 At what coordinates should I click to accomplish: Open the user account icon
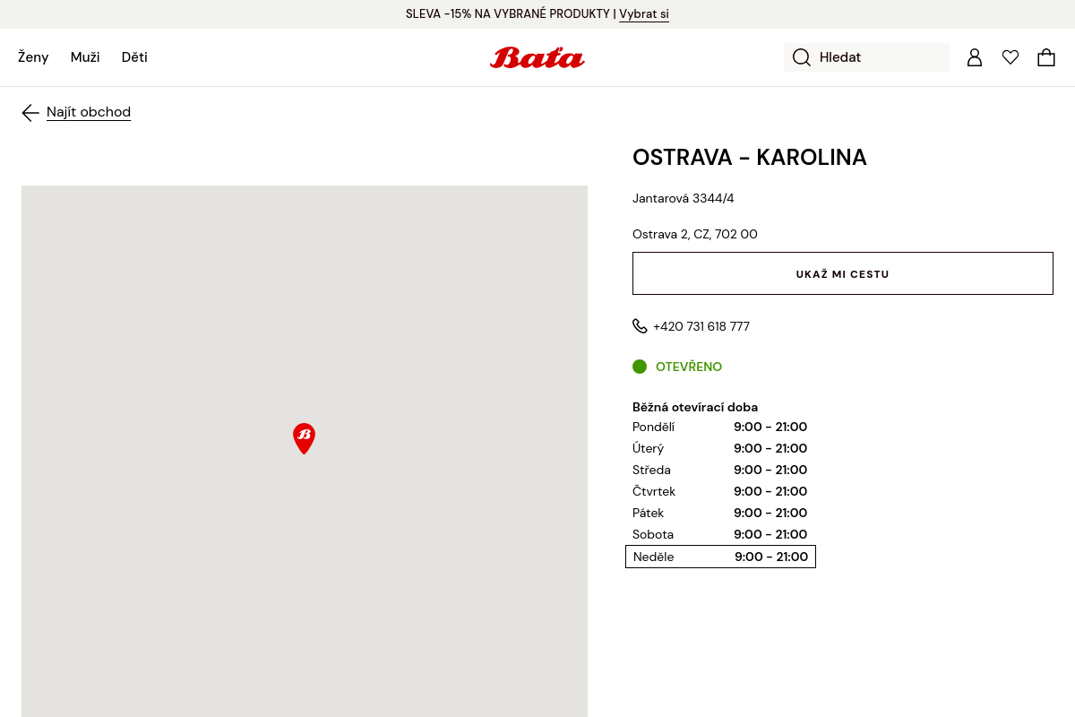(x=975, y=57)
